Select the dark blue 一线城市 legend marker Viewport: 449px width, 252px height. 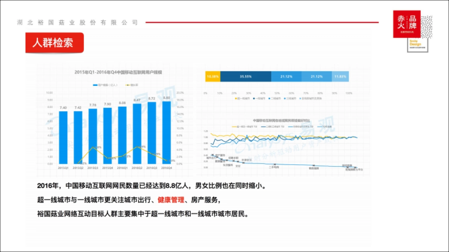click(254, 98)
